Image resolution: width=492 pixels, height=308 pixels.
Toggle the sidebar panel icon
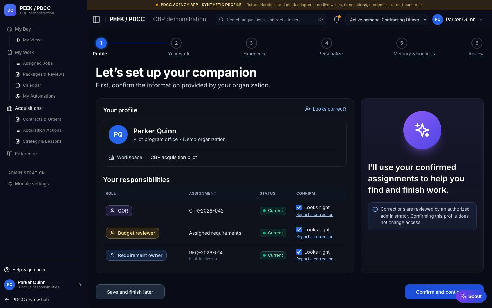96,20
